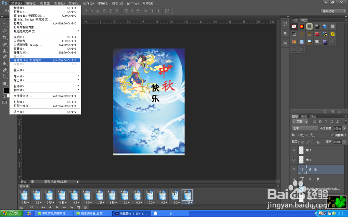This screenshot has height=217, width=348.
Task: Select the Lasso tool
Action: [x=5, y=31]
